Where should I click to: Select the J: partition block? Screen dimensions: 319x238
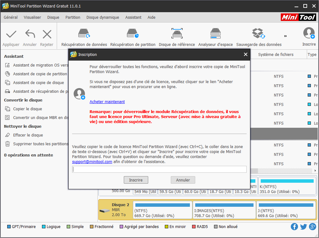tap(286, 210)
